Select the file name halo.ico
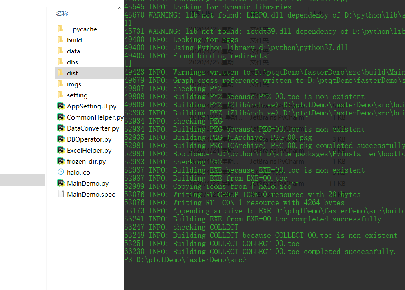The height and width of the screenshot is (290, 405). tap(78, 173)
